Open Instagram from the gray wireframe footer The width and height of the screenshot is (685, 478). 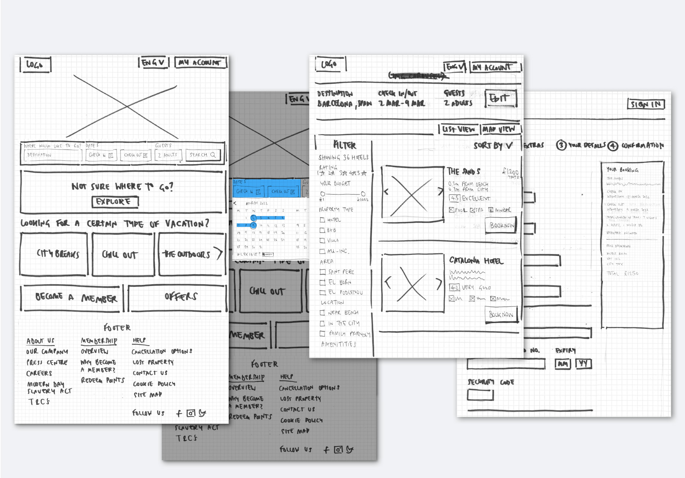(338, 449)
